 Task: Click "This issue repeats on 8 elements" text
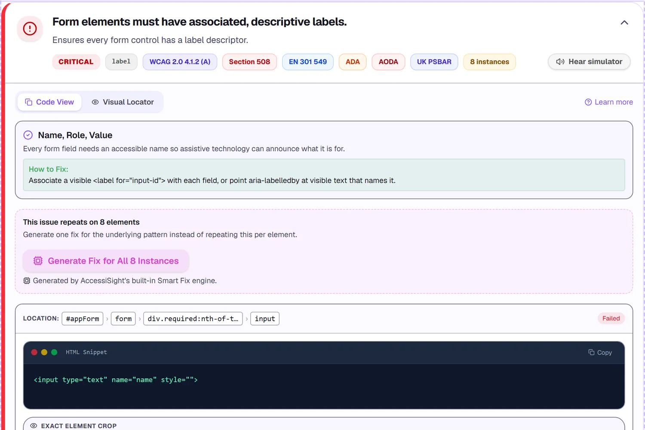[81, 222]
